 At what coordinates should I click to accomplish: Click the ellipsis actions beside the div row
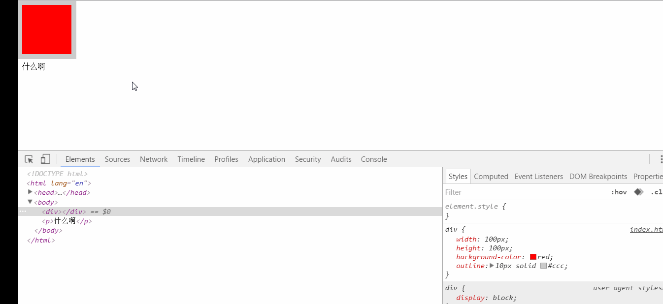coord(23,211)
